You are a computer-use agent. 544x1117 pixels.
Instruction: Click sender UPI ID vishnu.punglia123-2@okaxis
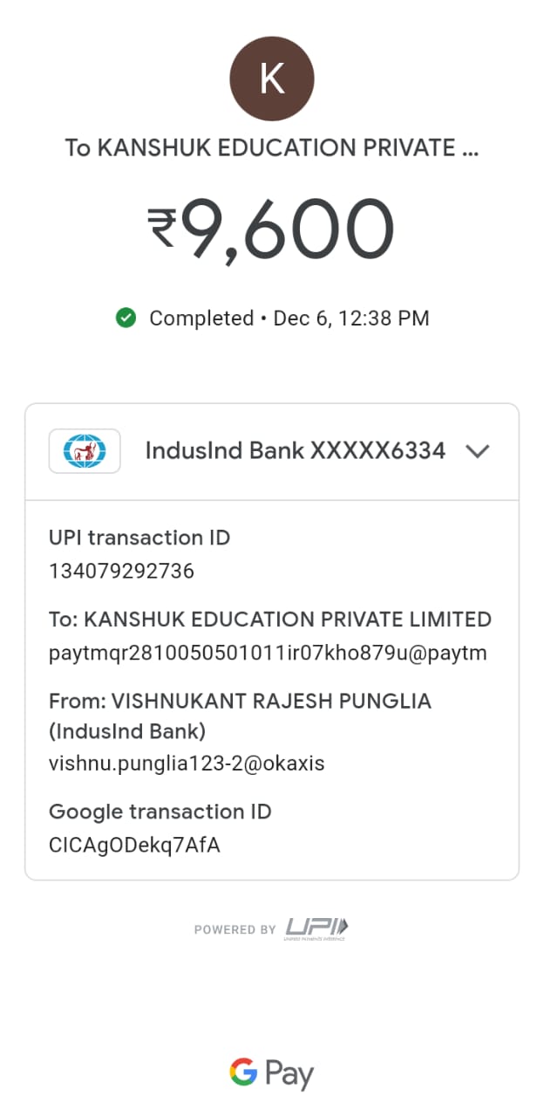pyautogui.click(x=187, y=764)
